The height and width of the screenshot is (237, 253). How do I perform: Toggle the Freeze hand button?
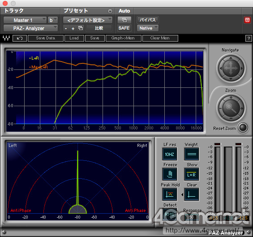170,174
